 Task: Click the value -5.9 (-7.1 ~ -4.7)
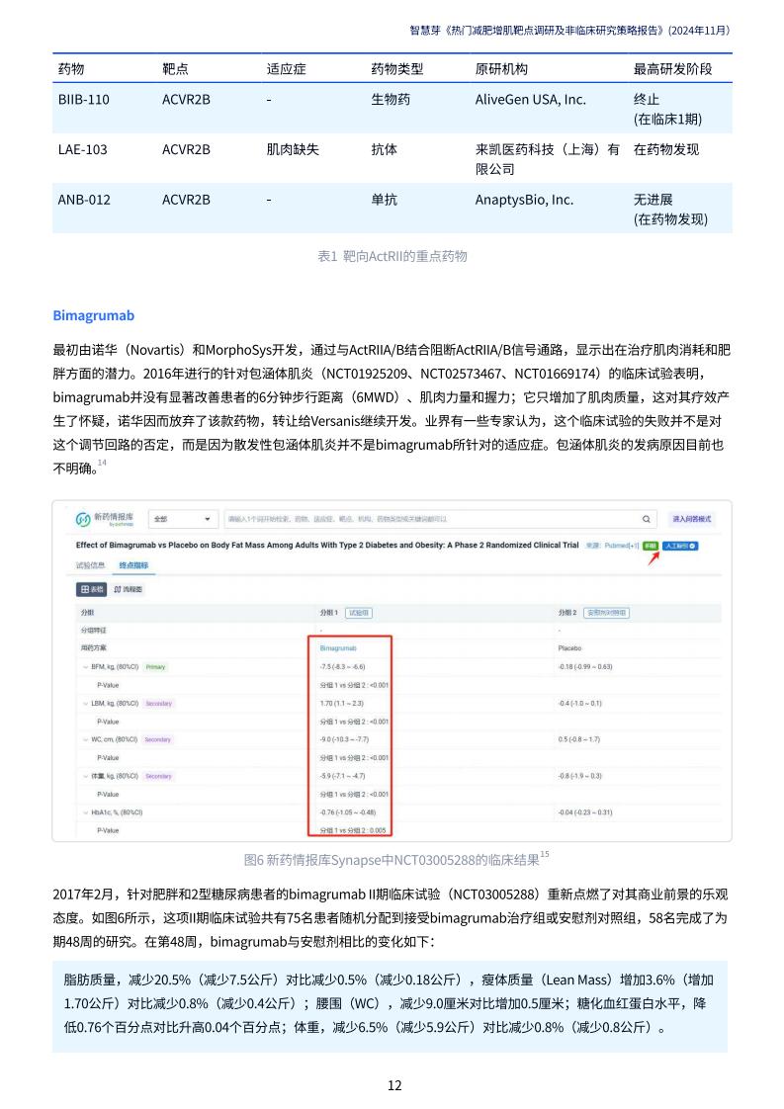[x=342, y=777]
